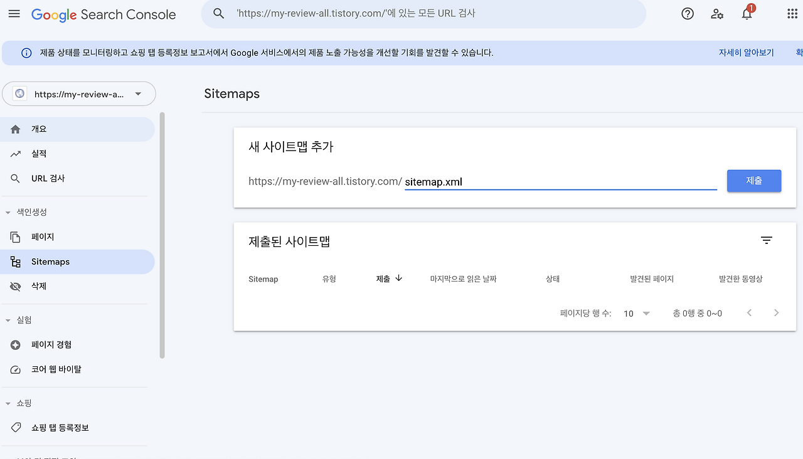Click the URL inspection search bar
The image size is (803, 459).
tap(420, 13)
